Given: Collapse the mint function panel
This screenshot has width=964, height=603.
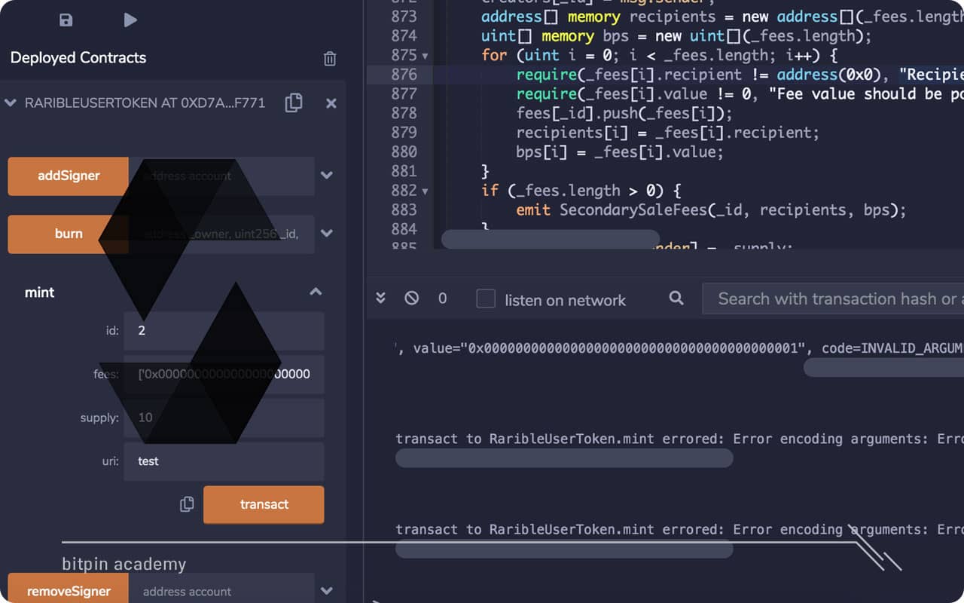Looking at the screenshot, I should pyautogui.click(x=316, y=292).
